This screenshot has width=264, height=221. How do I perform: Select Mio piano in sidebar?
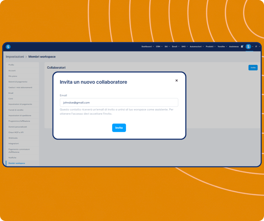(22, 76)
